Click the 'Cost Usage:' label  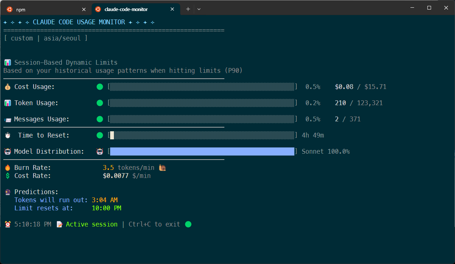coord(35,87)
